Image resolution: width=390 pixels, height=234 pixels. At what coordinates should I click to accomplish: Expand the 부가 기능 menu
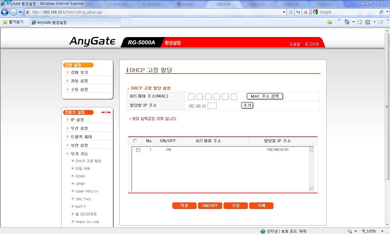pyautogui.click(x=79, y=154)
